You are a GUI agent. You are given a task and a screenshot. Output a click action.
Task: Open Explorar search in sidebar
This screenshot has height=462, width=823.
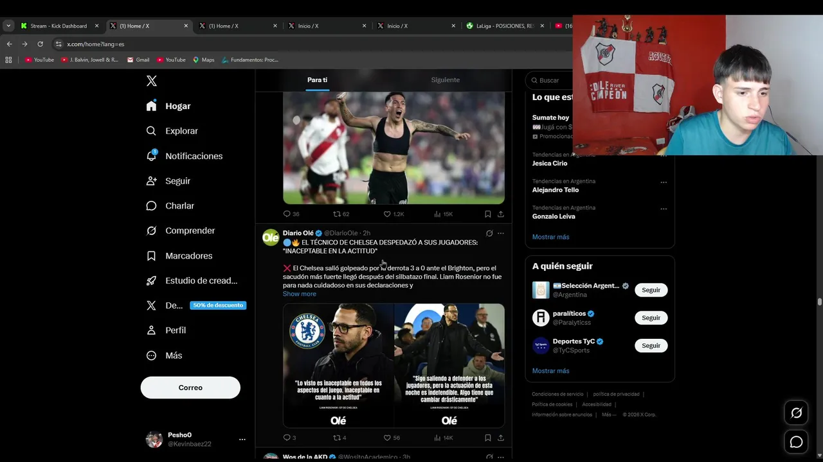[172, 131]
